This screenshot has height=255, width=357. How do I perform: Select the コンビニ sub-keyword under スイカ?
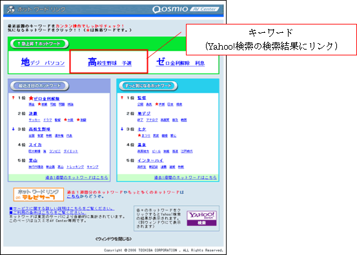(x=55, y=151)
